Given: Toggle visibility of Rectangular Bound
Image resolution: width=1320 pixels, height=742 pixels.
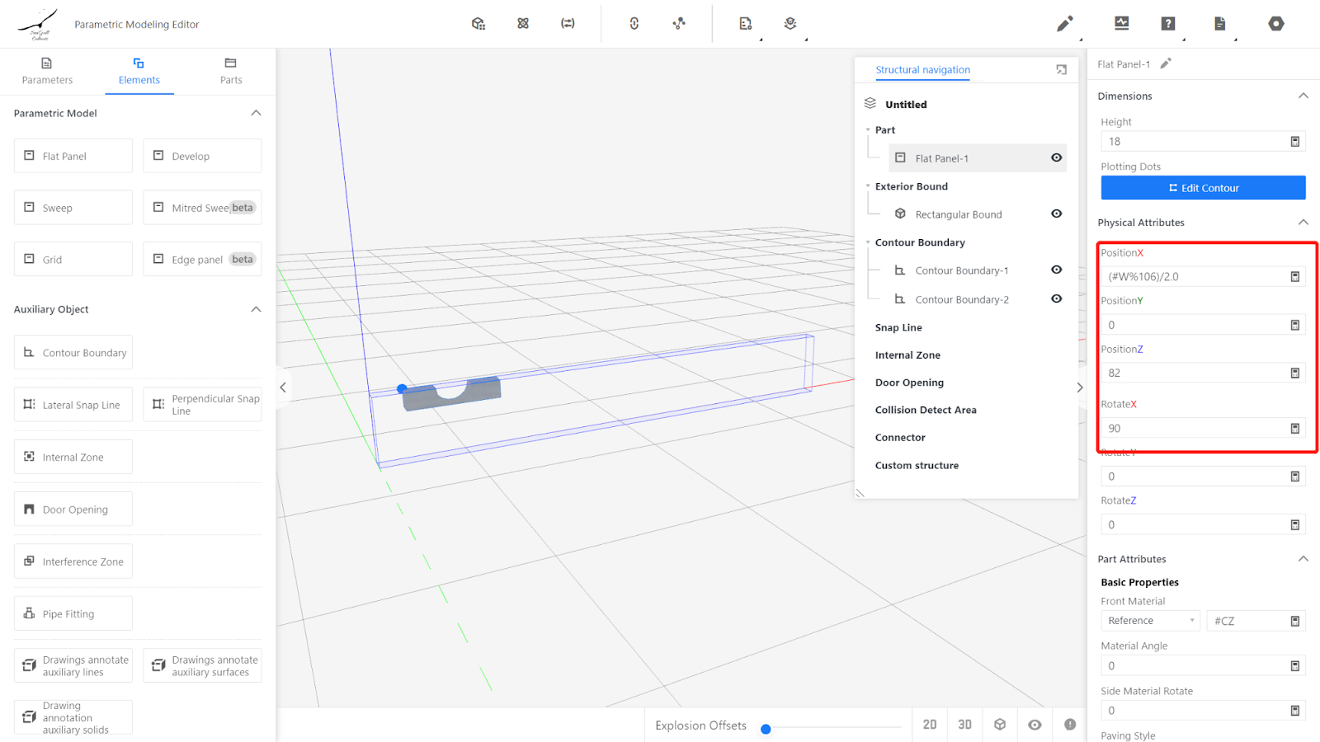Looking at the screenshot, I should (1056, 214).
